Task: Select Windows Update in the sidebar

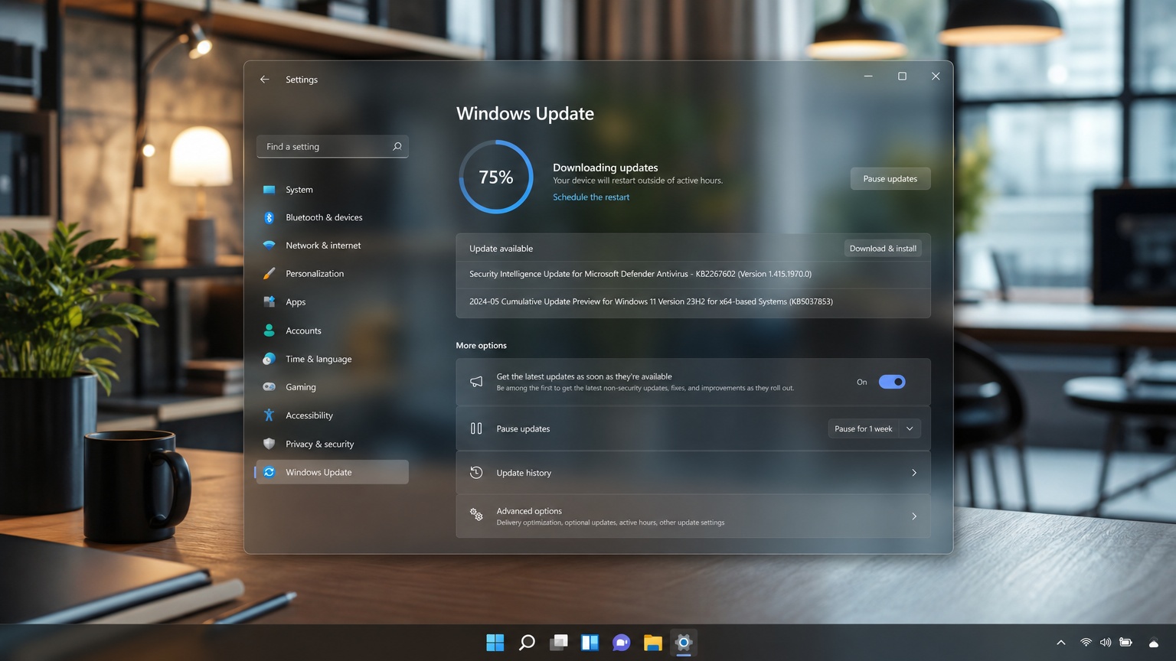Action: [x=332, y=472]
